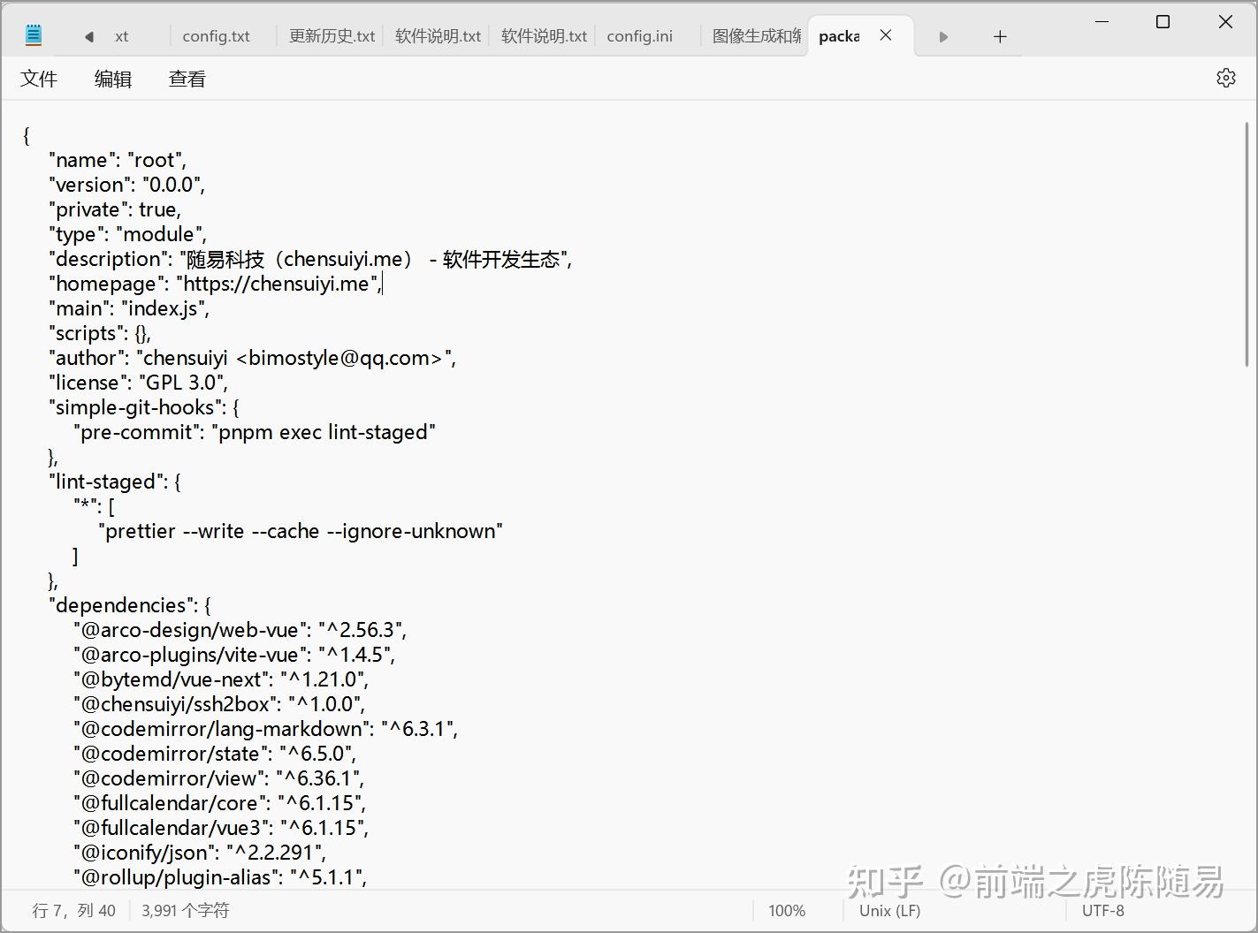Image resolution: width=1258 pixels, height=933 pixels.
Task: Switch to the config.txt tab
Action: pyautogui.click(x=216, y=36)
